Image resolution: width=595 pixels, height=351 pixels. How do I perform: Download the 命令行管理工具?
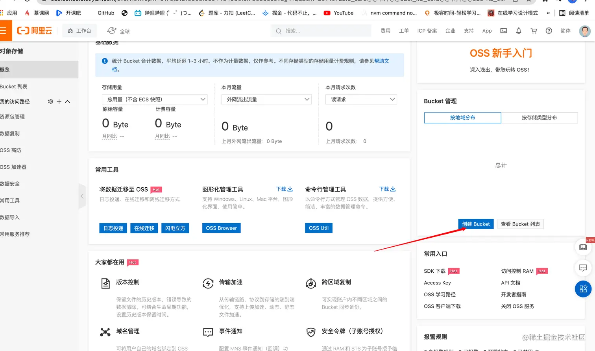click(387, 189)
